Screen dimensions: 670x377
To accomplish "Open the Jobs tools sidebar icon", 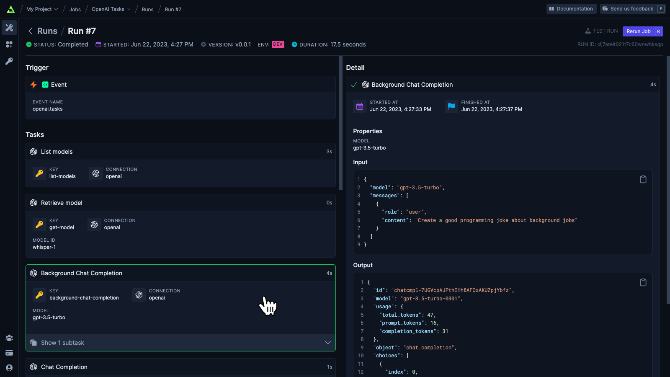I will click(x=9, y=28).
